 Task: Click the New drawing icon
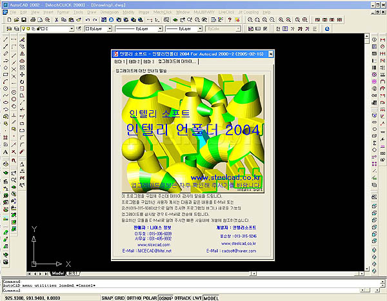9,20
